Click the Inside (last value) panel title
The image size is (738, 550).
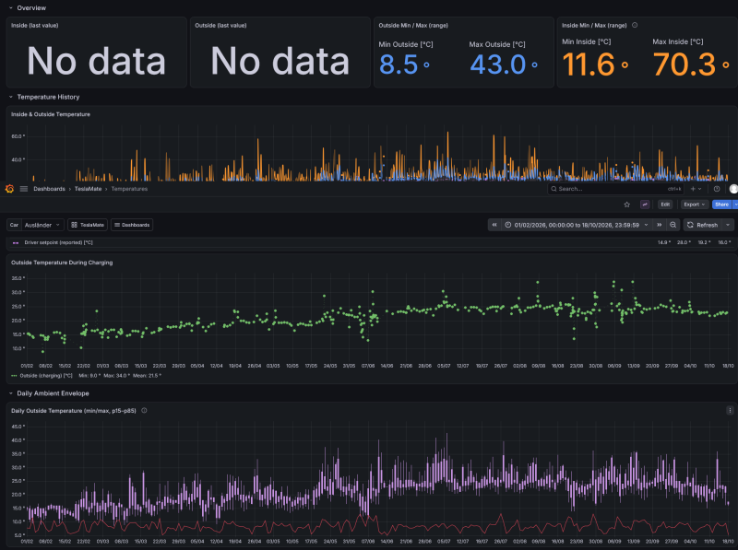[x=35, y=26]
